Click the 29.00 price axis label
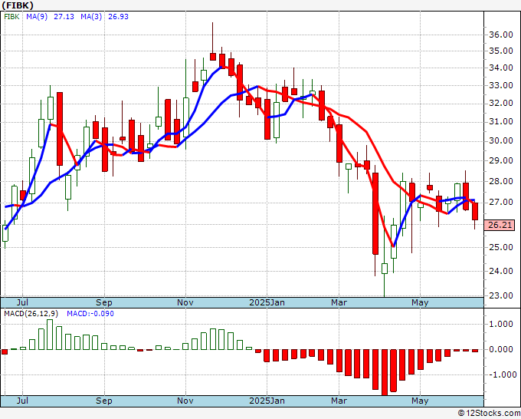521x419 pixels. pos(501,160)
